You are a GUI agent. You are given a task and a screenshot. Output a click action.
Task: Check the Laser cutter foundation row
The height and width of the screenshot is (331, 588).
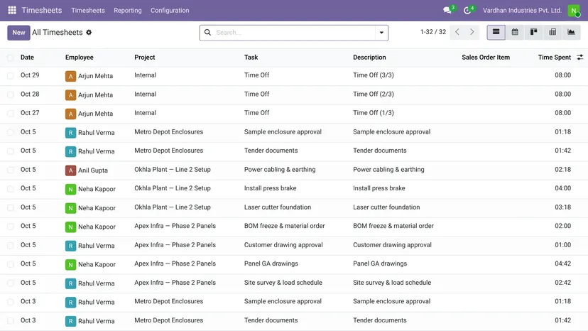pyautogui.click(x=11, y=207)
